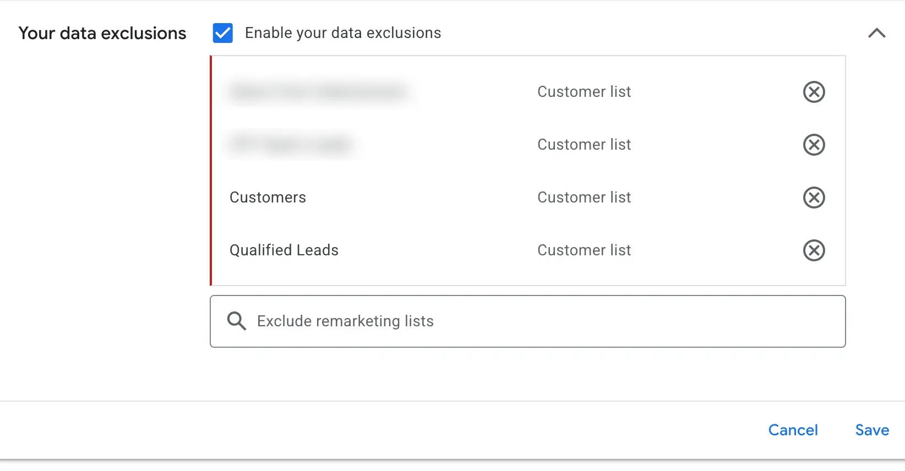Click the Your data exclusions heading
Viewport: 905px width, 471px height.
102,33
